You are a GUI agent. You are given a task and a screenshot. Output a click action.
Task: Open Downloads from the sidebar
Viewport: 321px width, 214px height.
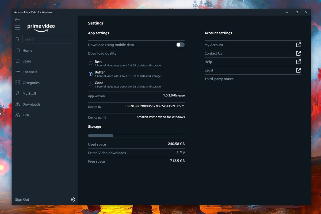pyautogui.click(x=32, y=104)
